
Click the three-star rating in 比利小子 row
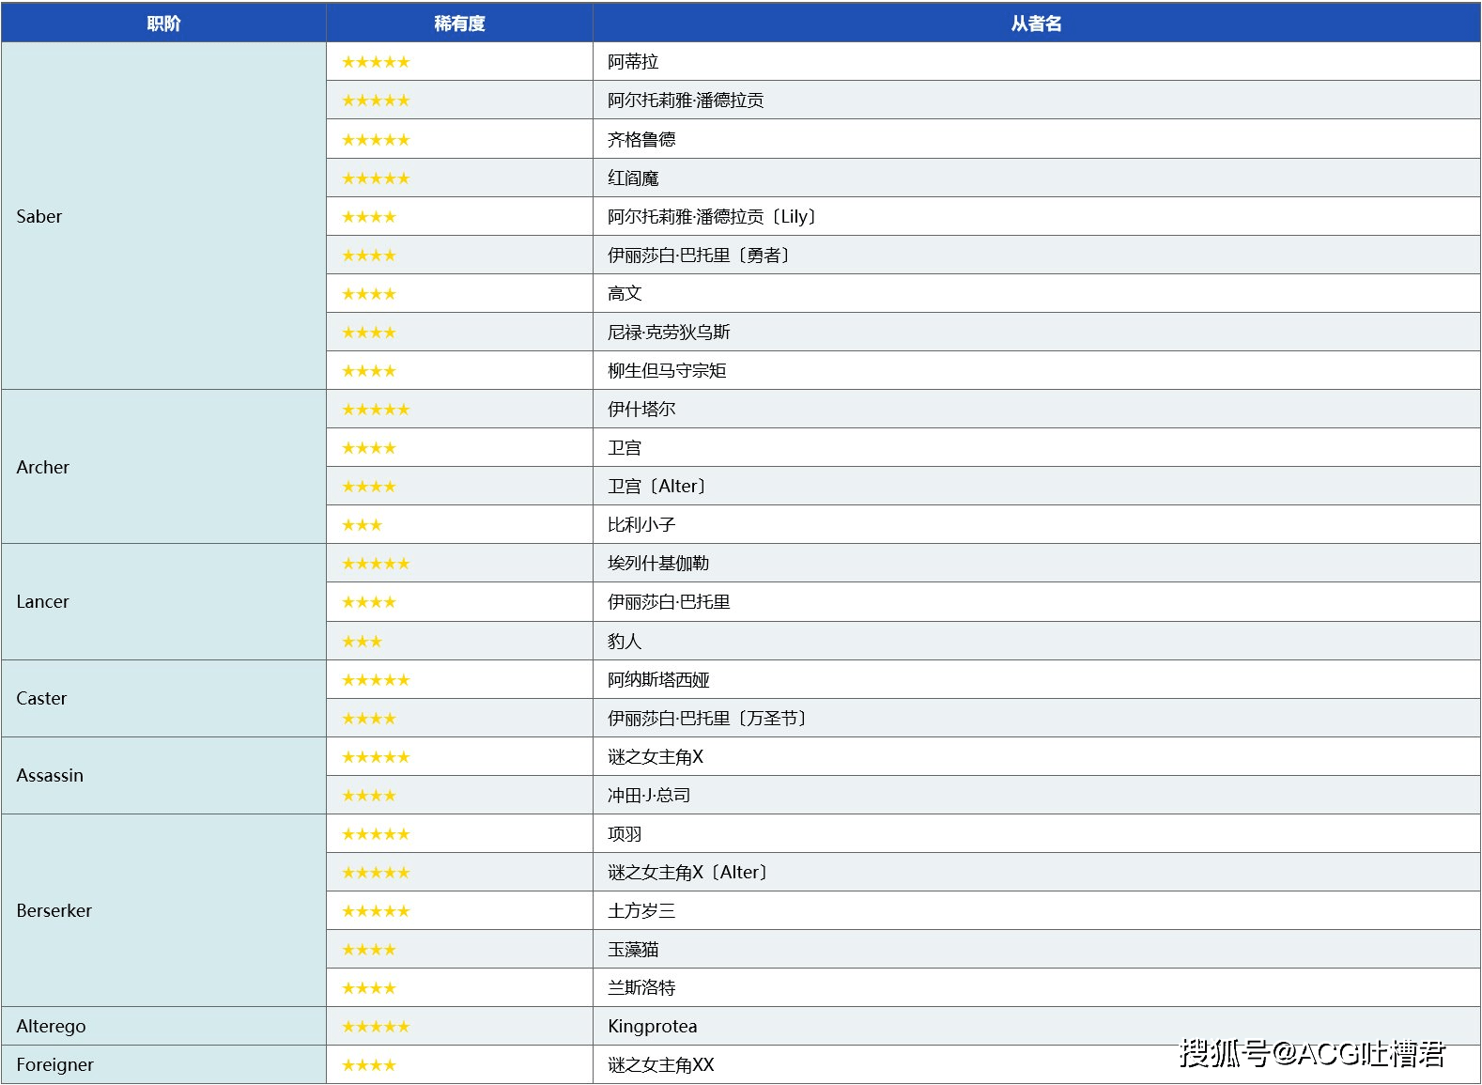362,525
